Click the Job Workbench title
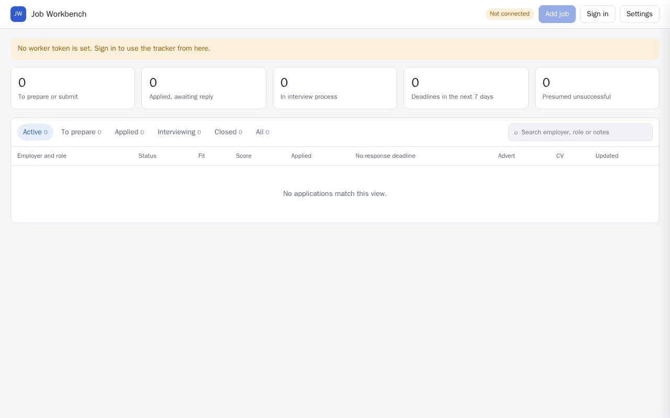Screen dimensions: 670x418 click(x=59, y=14)
